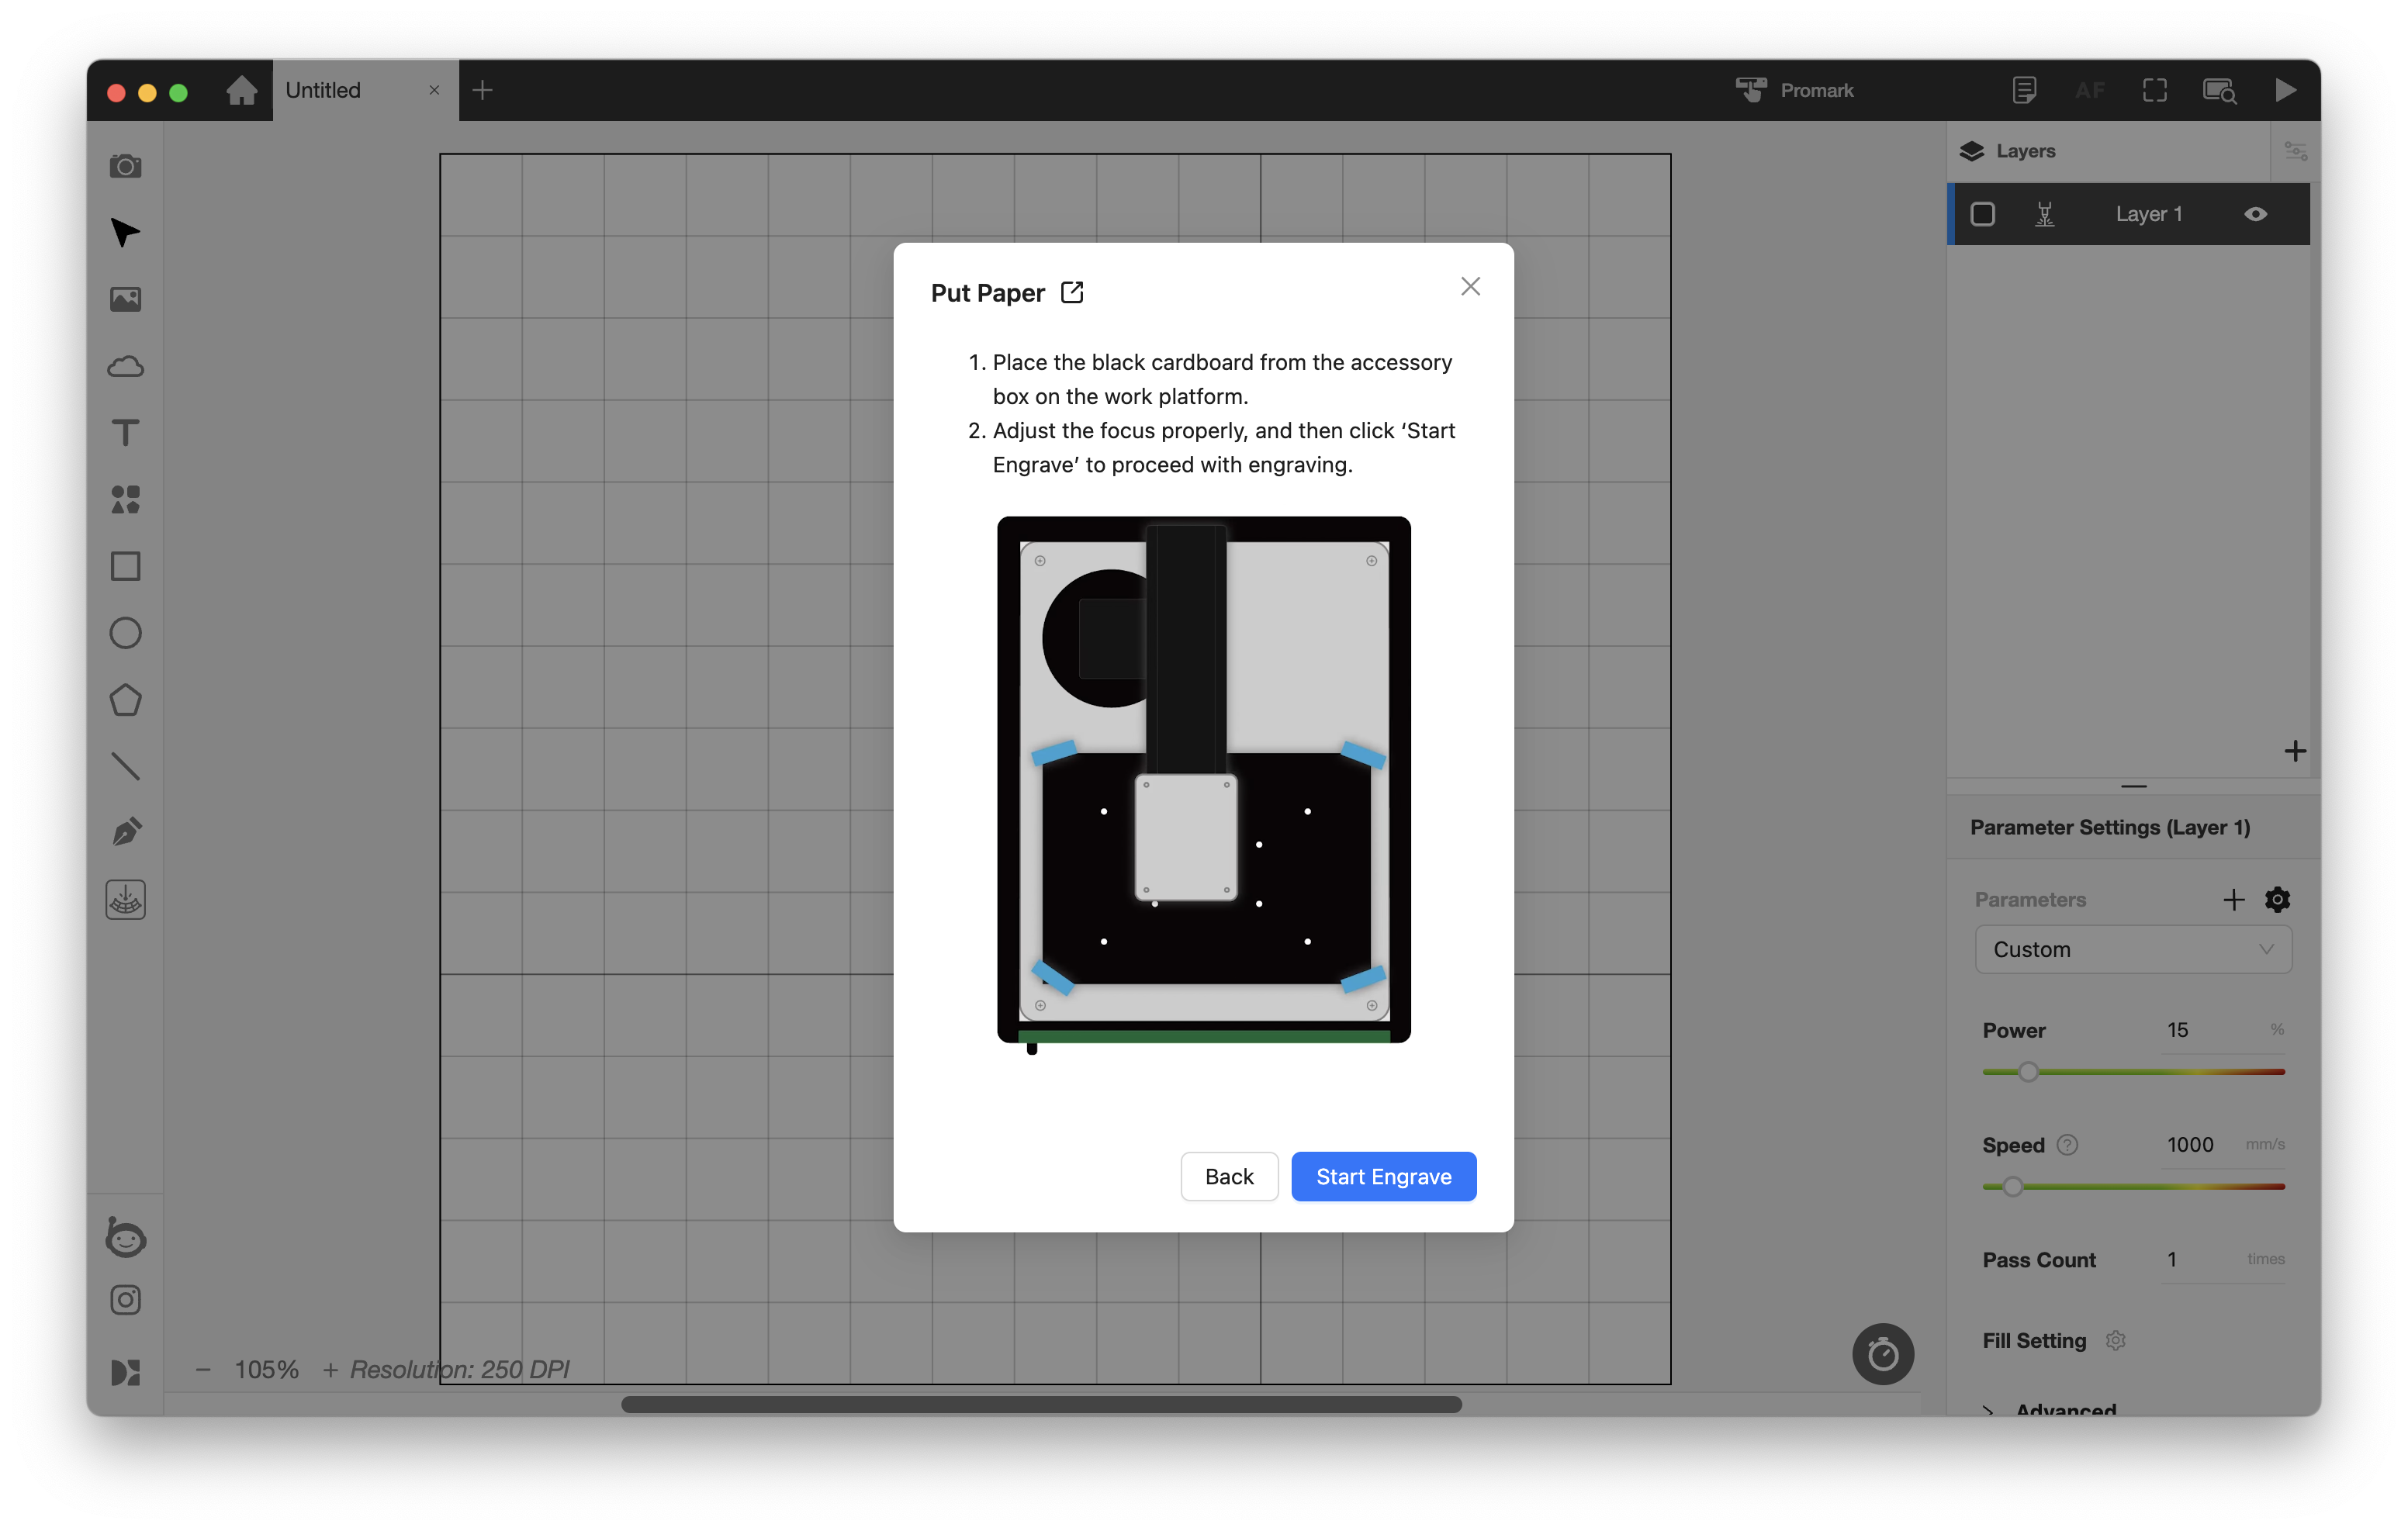The height and width of the screenshot is (1531, 2408).
Task: Start the job with play icon
Action: pyautogui.click(x=2285, y=90)
